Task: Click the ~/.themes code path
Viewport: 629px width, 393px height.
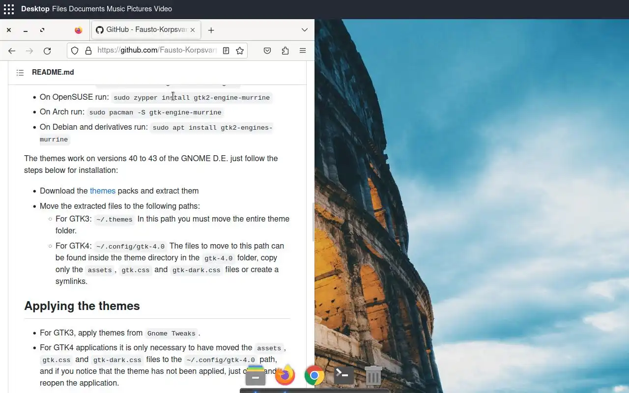Action: click(114, 220)
